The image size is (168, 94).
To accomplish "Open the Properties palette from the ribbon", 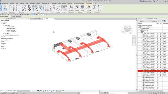I will pyautogui.click(x=5, y=10).
